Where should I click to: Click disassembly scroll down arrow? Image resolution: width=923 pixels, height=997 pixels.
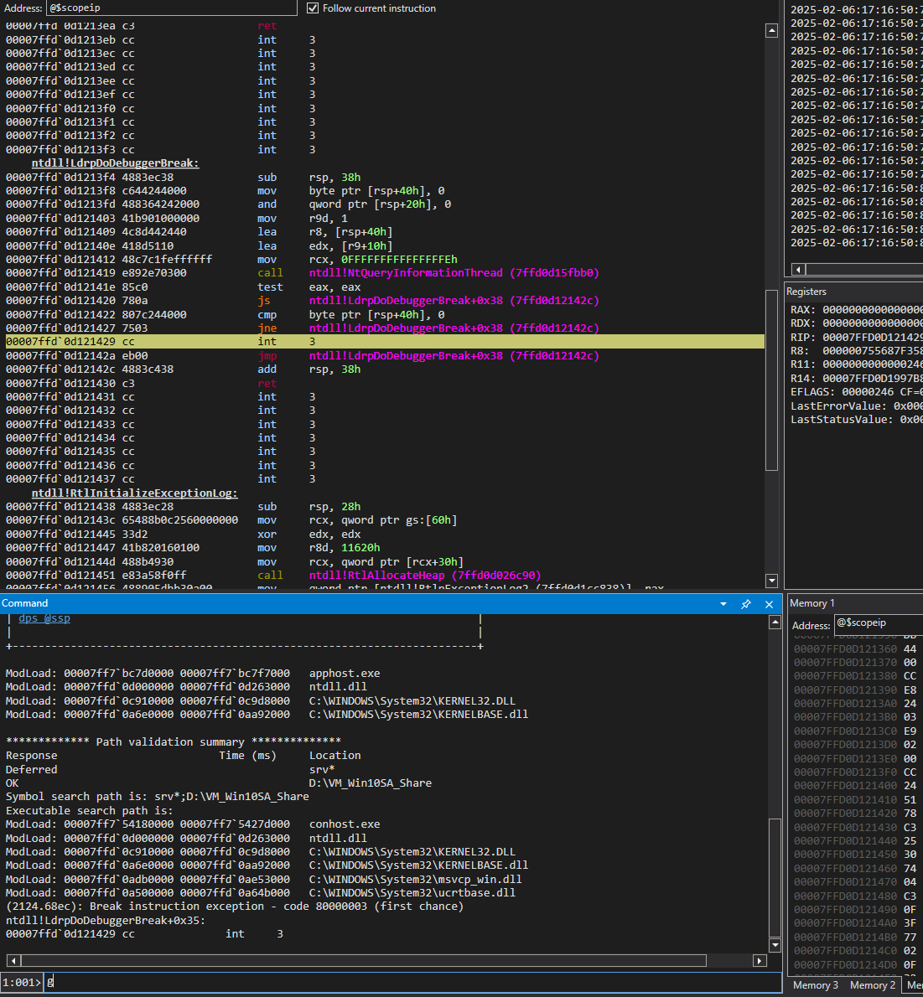pyautogui.click(x=771, y=581)
